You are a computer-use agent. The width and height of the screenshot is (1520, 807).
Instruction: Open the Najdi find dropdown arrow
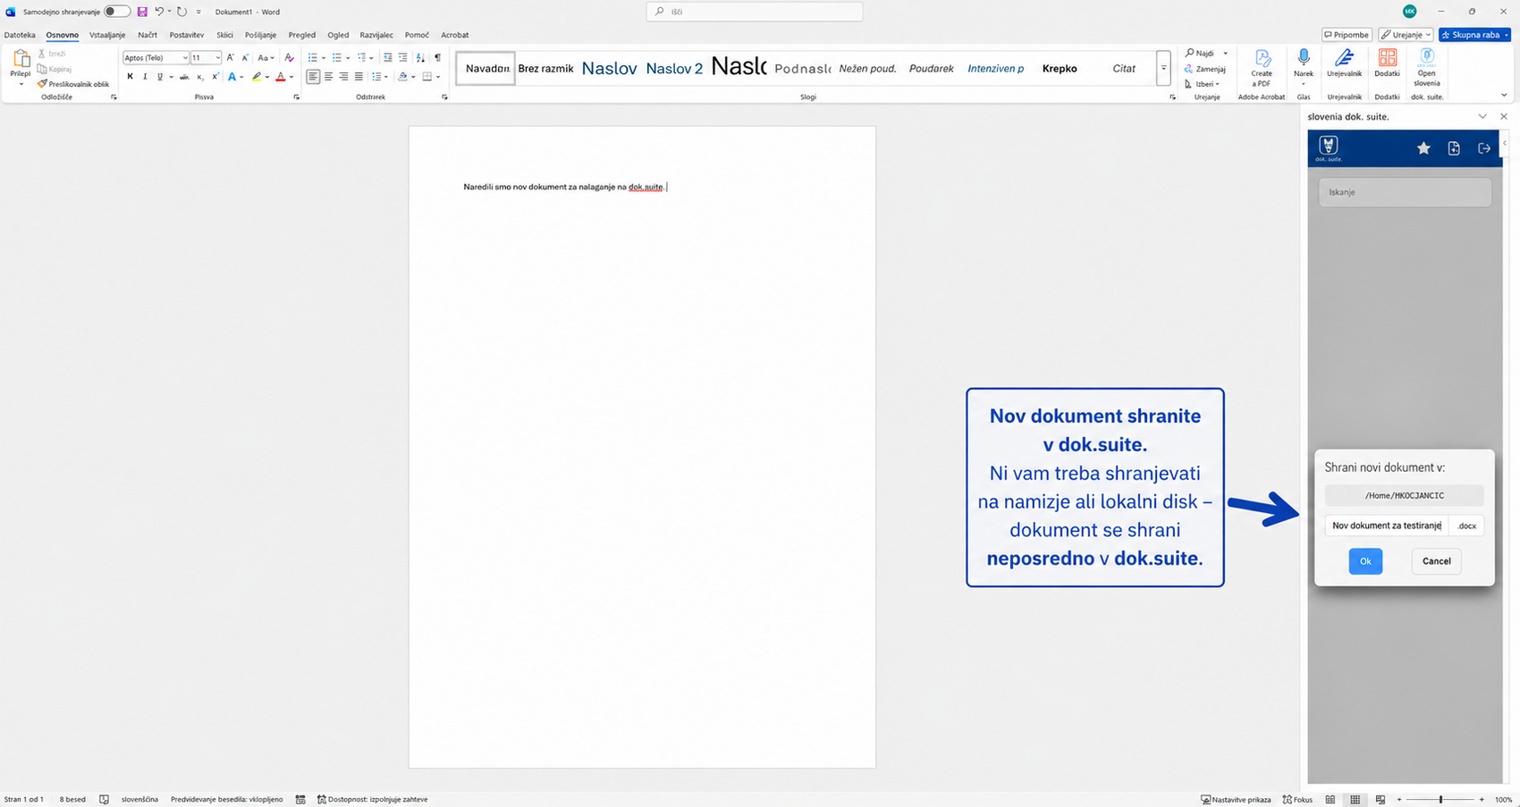point(1225,54)
